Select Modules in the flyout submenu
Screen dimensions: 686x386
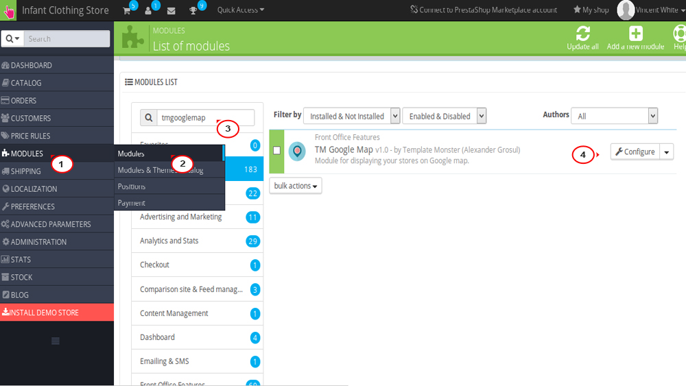pyautogui.click(x=169, y=154)
